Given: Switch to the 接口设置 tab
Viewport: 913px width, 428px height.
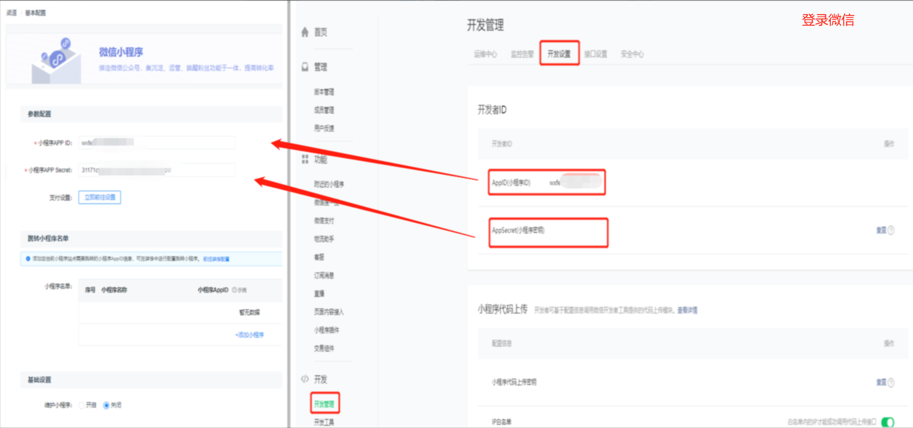Looking at the screenshot, I should point(595,54).
